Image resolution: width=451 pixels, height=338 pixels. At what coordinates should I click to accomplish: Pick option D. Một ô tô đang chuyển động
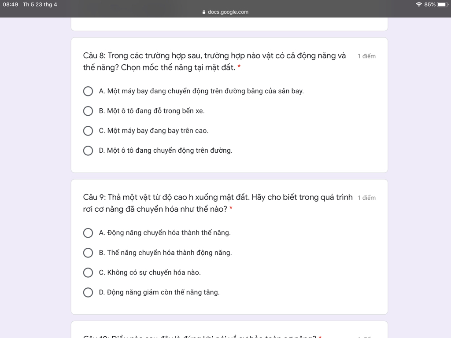[x=88, y=151]
